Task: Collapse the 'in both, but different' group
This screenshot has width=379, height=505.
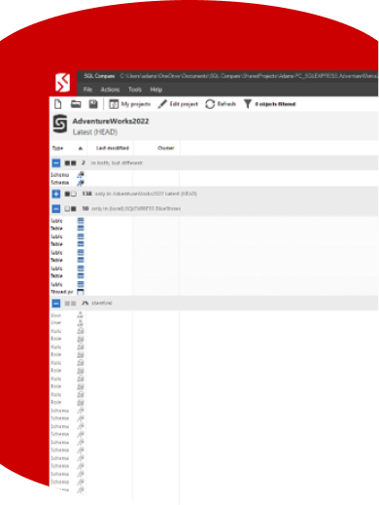Action: pos(56,162)
